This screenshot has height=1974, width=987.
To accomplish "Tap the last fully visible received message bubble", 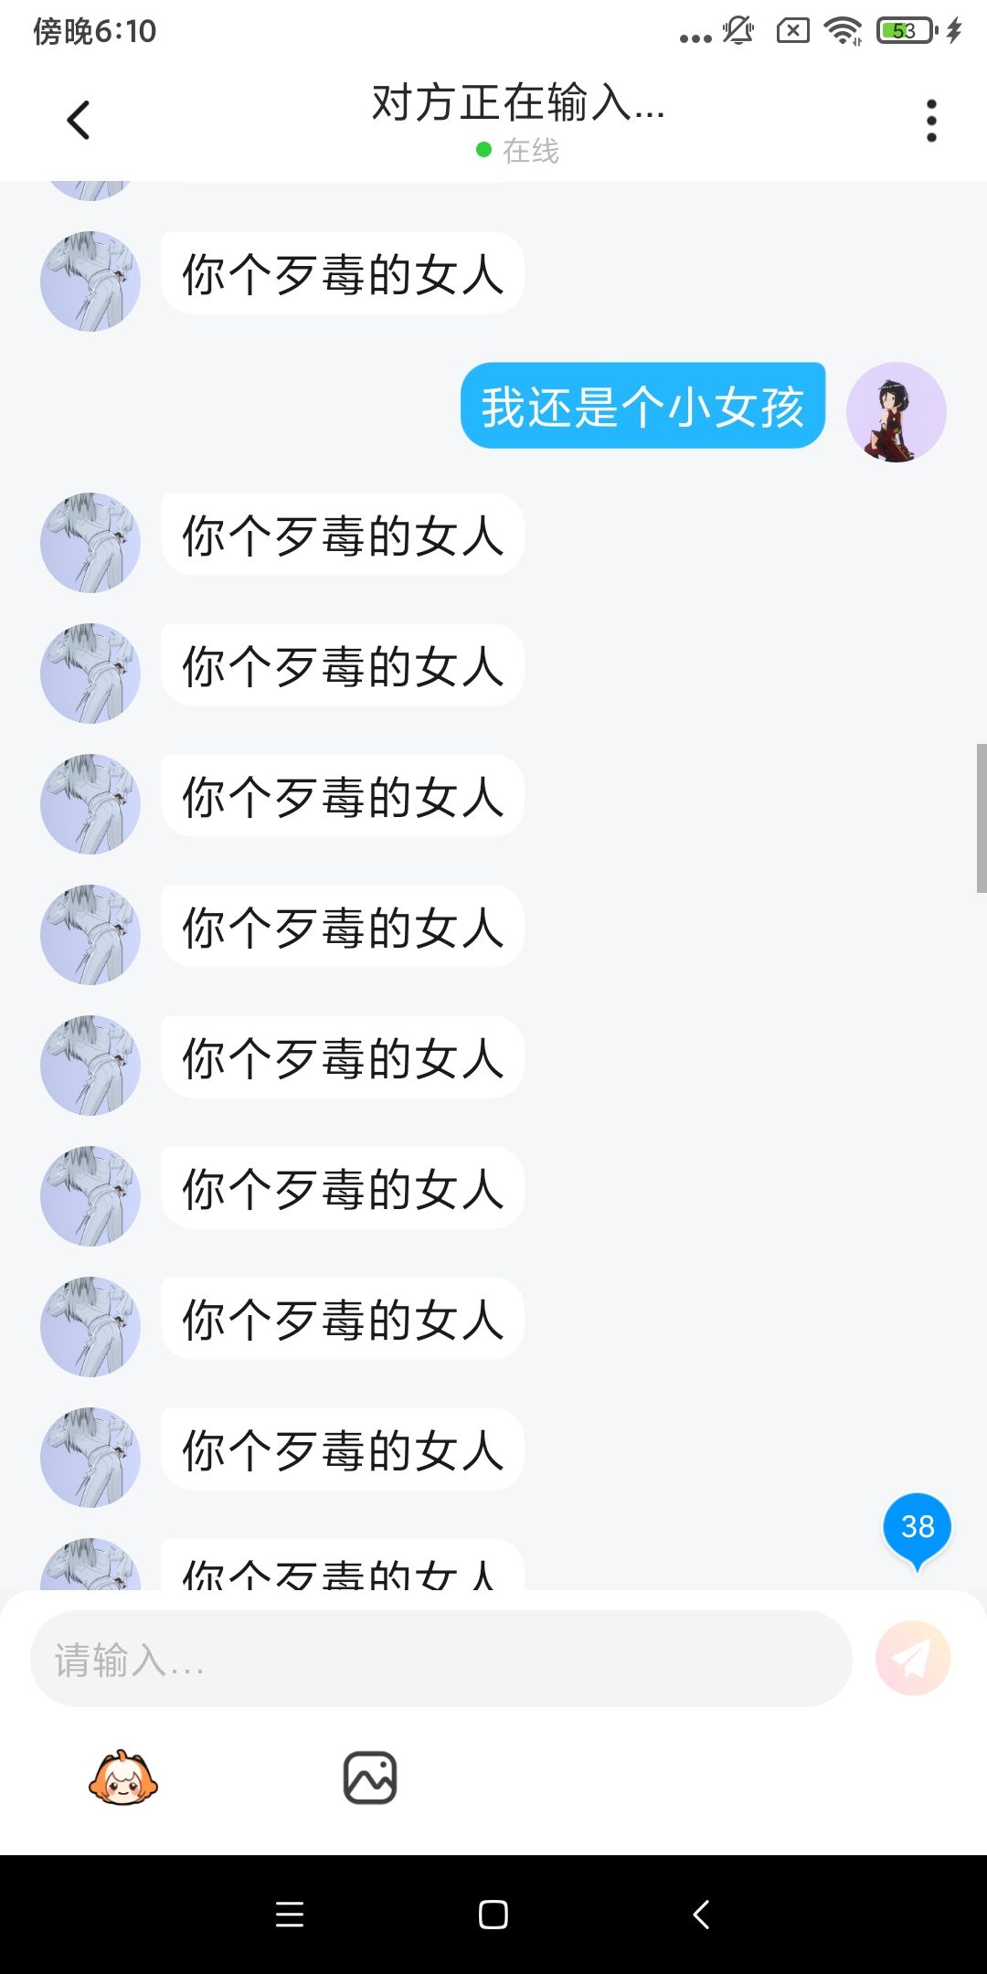I will 343,1449.
